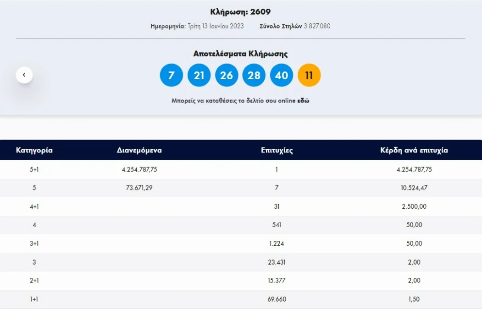Select the number ball 7
The height and width of the screenshot is (309, 482).
(x=171, y=75)
